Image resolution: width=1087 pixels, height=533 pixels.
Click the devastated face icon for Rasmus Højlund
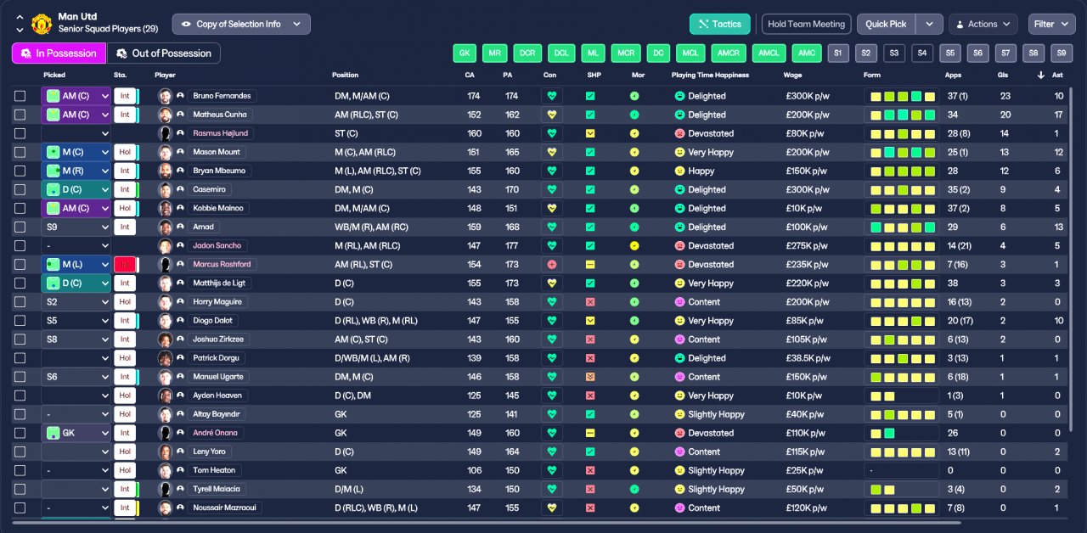pos(679,133)
